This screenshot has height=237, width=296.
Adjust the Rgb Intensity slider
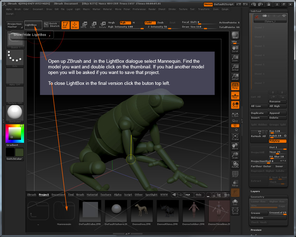coord(126,27)
